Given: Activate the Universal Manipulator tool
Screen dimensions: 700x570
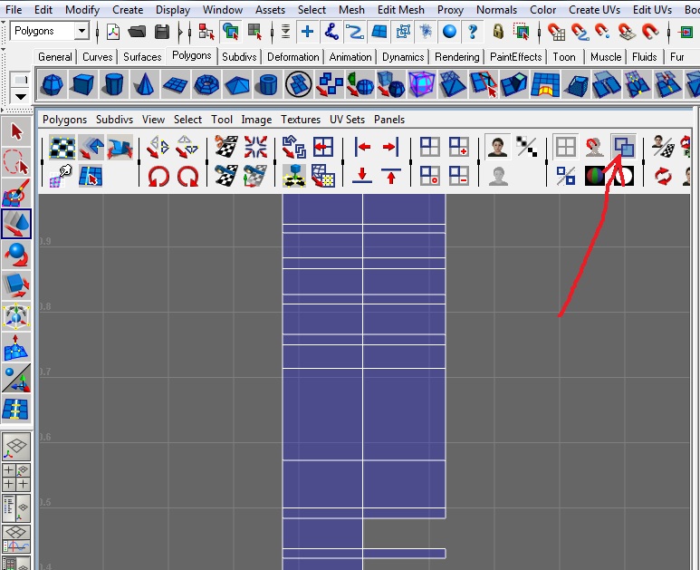Looking at the screenshot, I should 16,315.
